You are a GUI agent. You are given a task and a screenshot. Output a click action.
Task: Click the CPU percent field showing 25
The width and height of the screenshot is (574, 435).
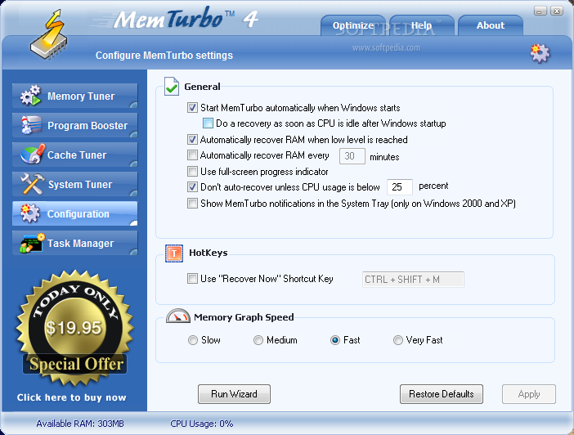400,187
